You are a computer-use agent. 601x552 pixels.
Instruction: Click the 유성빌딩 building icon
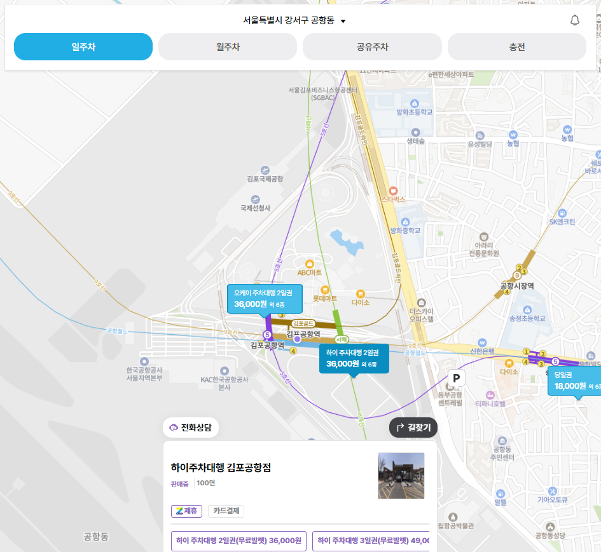click(x=480, y=135)
